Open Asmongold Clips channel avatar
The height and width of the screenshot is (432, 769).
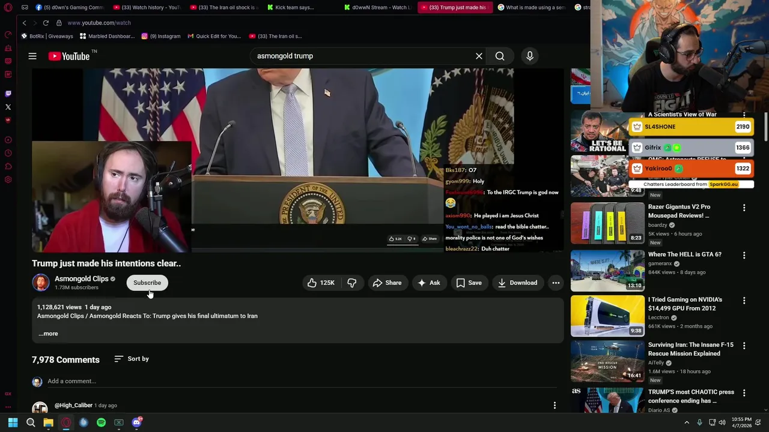(41, 283)
